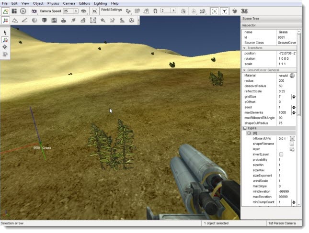This screenshot has height=233, width=309.
Task: Click the fit-to-selection camera icon
Action: point(94,11)
